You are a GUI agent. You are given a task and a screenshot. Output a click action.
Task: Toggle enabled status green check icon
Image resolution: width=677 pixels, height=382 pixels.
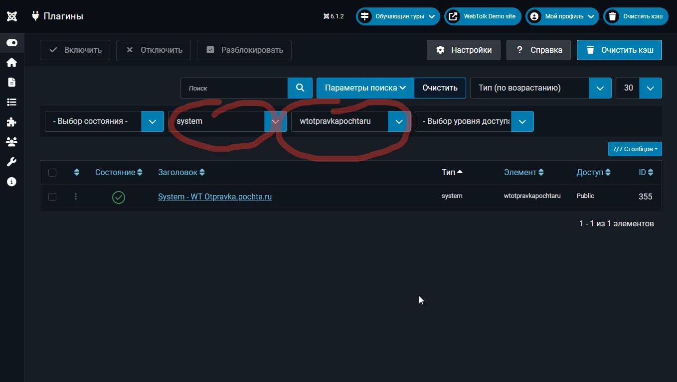coord(119,197)
